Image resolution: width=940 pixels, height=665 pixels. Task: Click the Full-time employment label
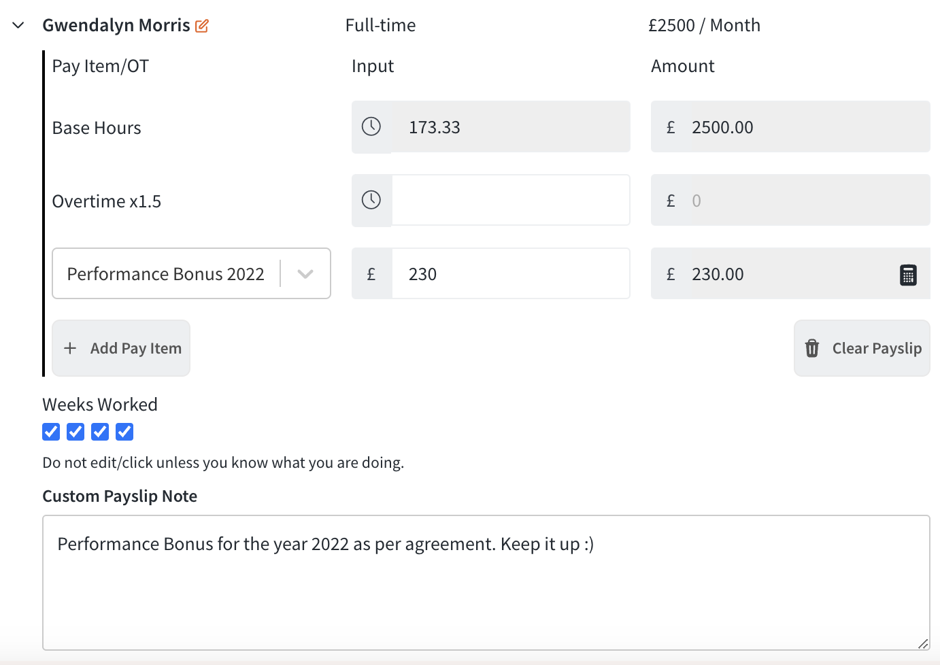pos(380,26)
